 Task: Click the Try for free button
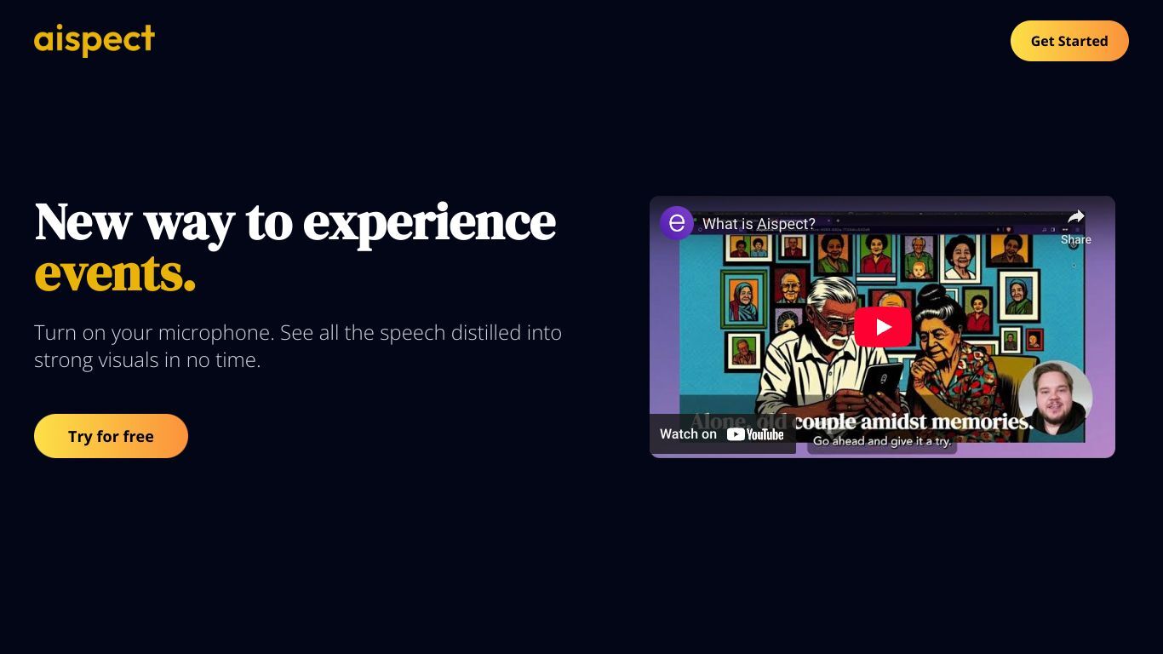[111, 436]
